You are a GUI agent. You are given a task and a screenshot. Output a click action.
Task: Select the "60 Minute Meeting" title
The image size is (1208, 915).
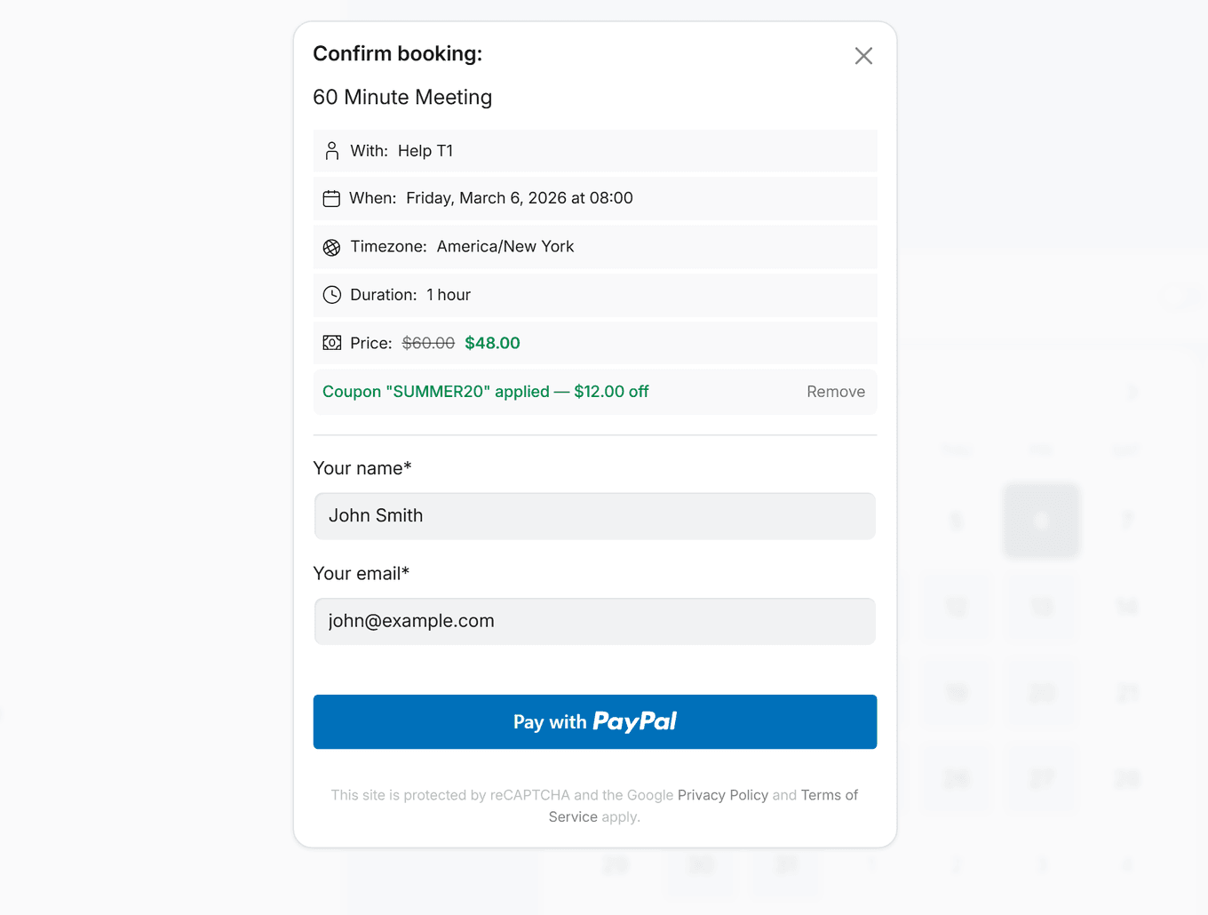[x=402, y=97]
